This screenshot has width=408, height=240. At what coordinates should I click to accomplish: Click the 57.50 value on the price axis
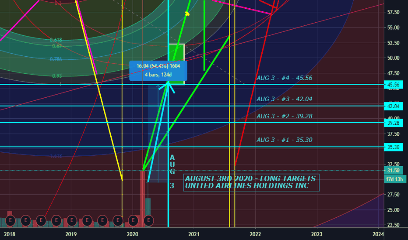393,12
